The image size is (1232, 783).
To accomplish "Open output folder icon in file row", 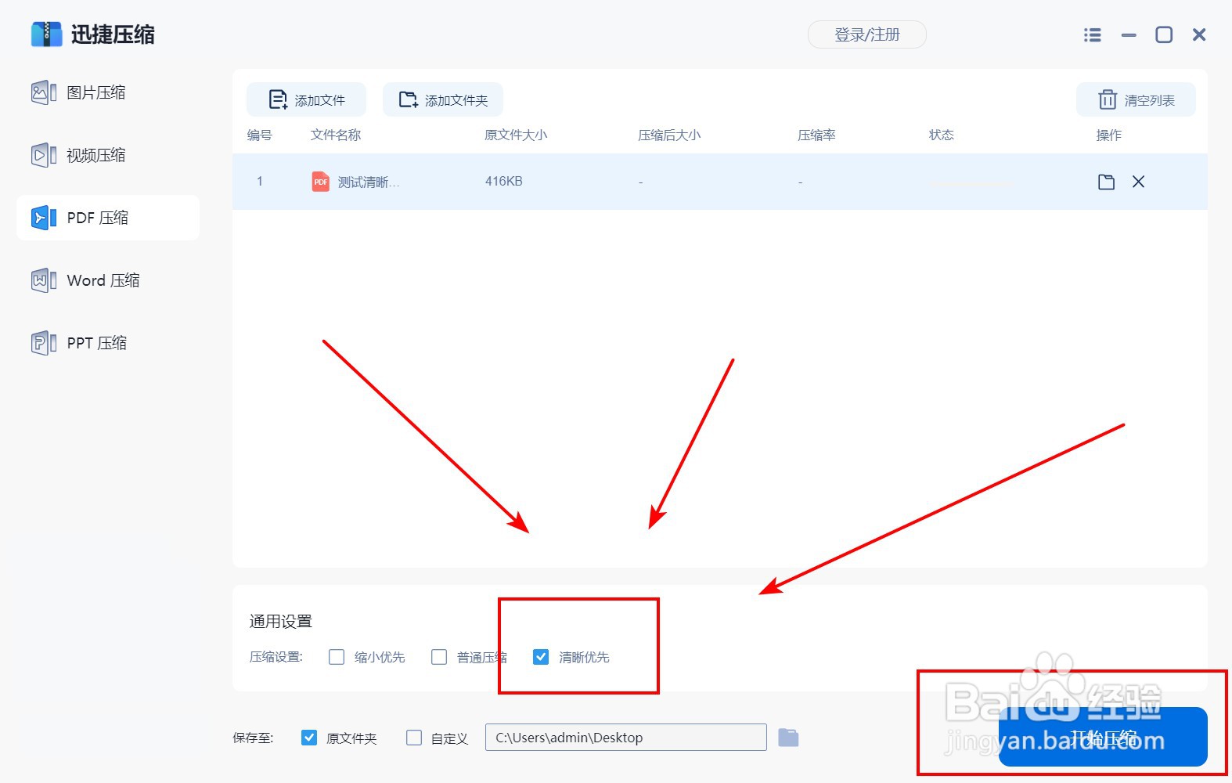I will click(x=1106, y=182).
